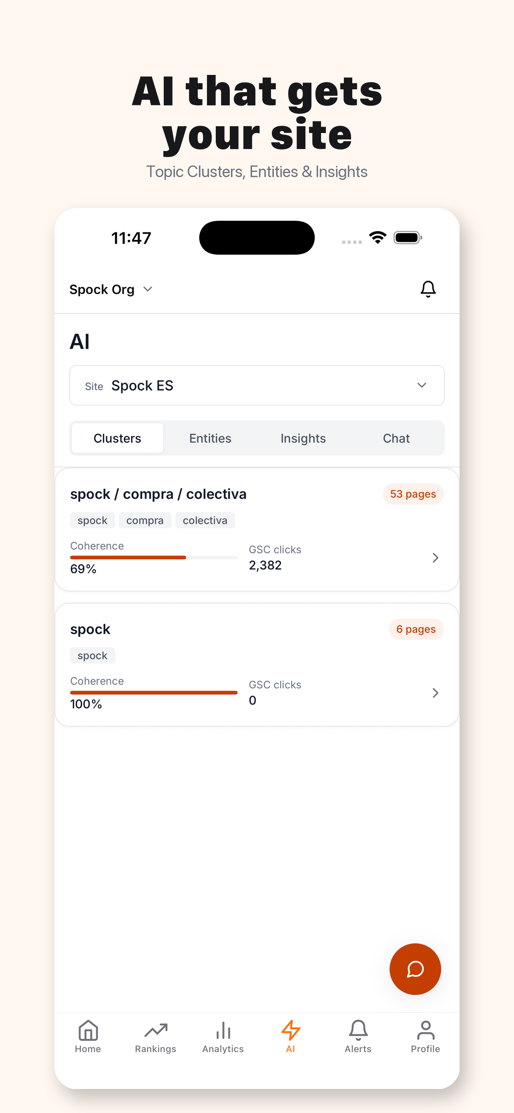Click the 53 pages badge
This screenshot has height=1113, width=514.
click(413, 494)
